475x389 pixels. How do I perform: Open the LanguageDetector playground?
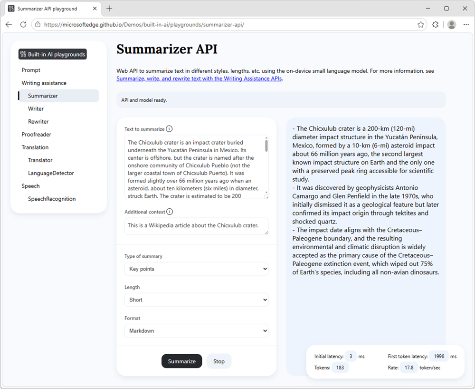pyautogui.click(x=51, y=173)
